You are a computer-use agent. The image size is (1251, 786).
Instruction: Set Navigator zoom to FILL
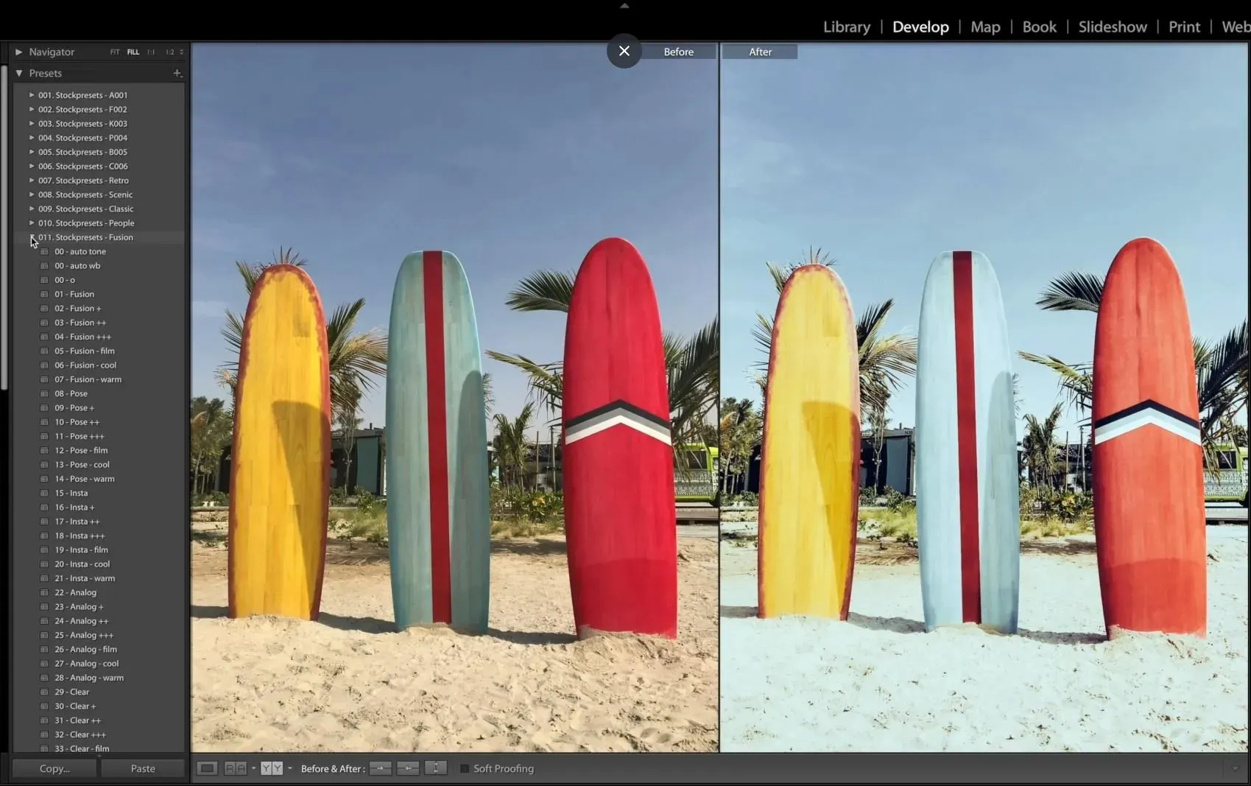[133, 52]
